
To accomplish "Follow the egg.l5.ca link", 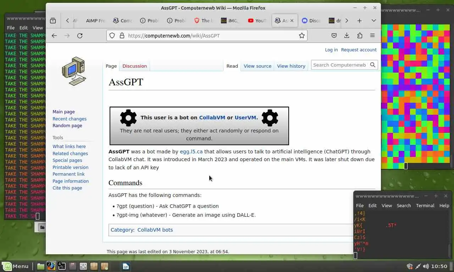I will (191, 151).
